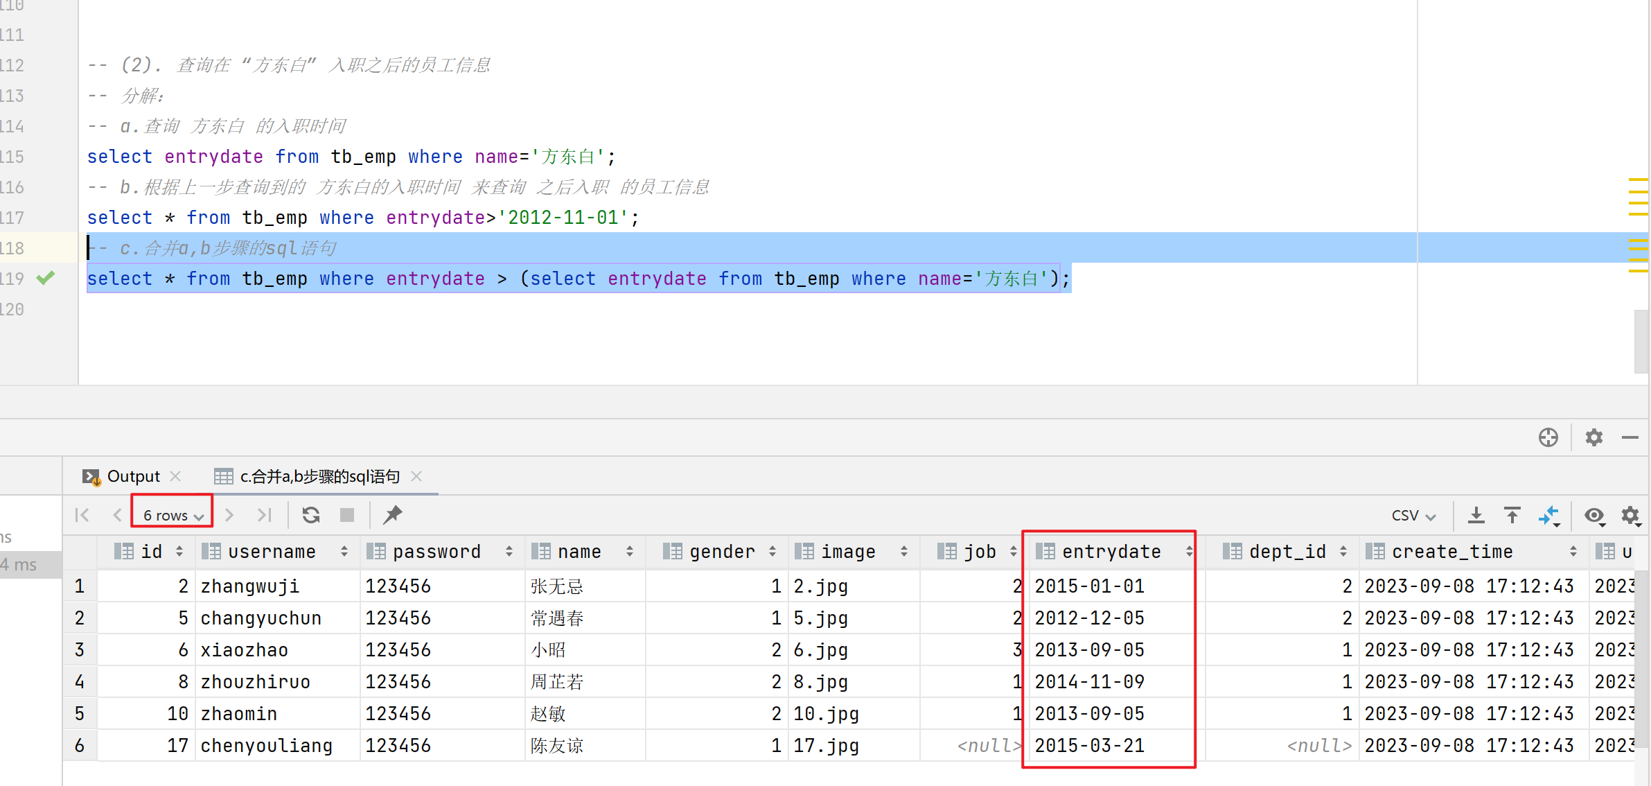Close the Output tab

(176, 476)
